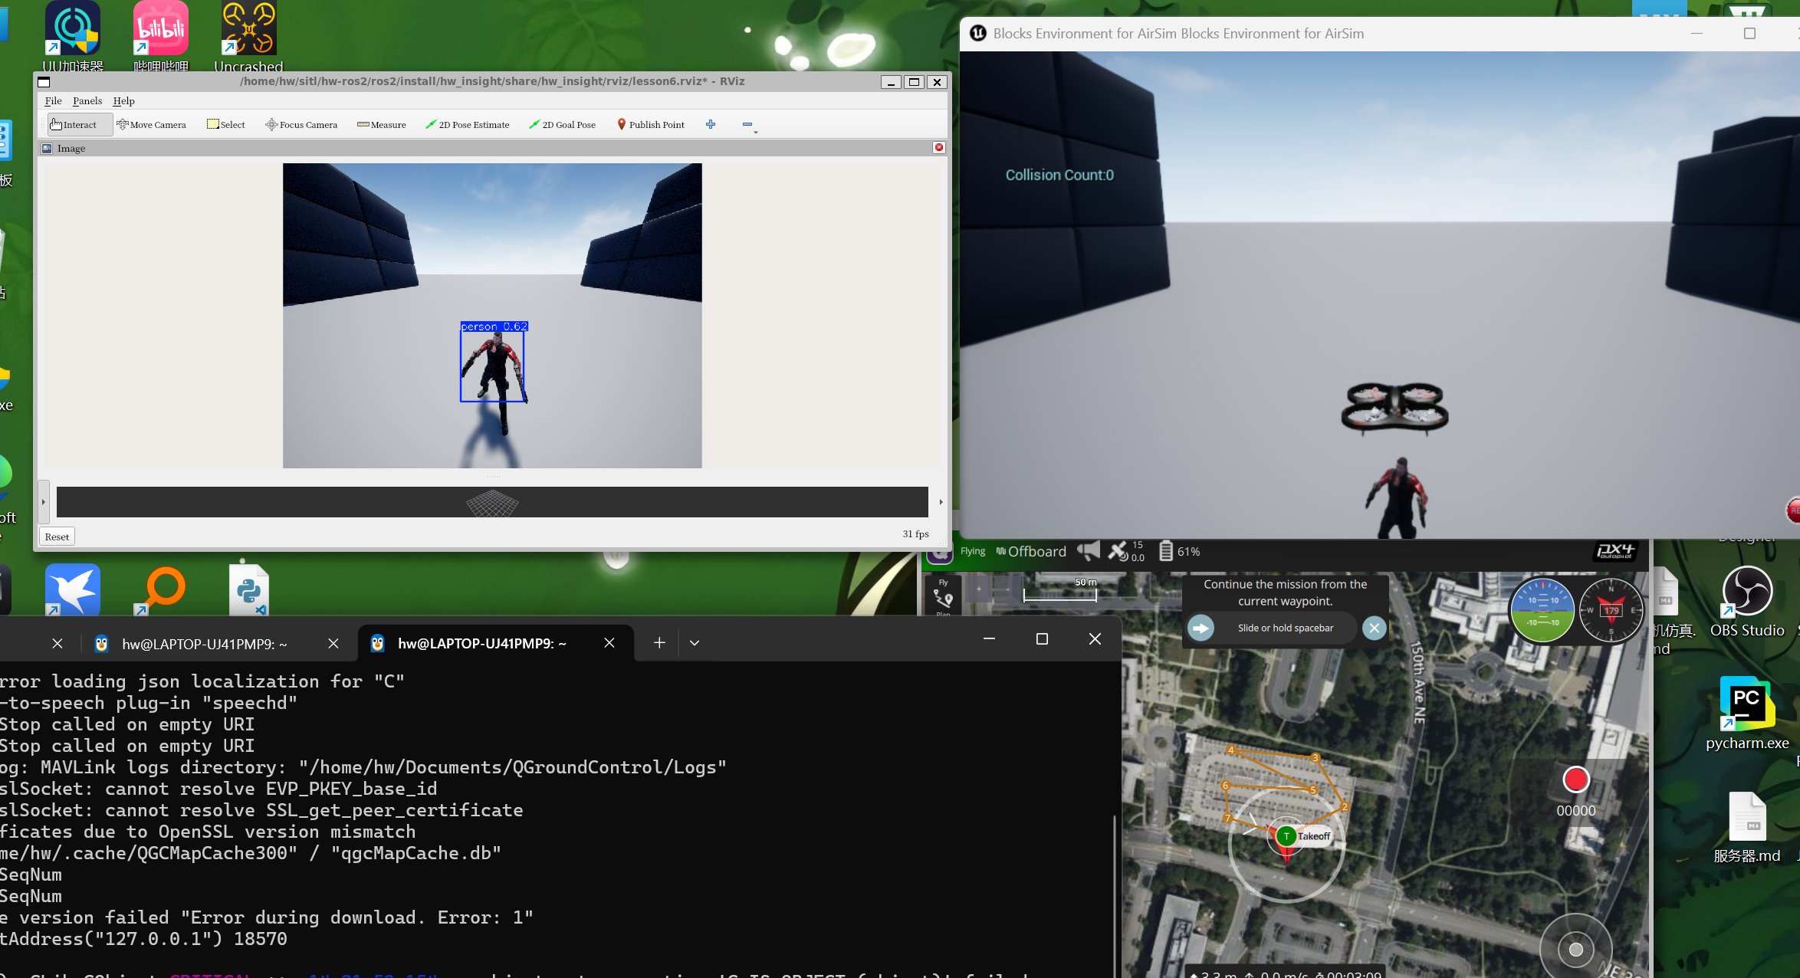Select waypoint 4 on the mission map

point(1230,750)
